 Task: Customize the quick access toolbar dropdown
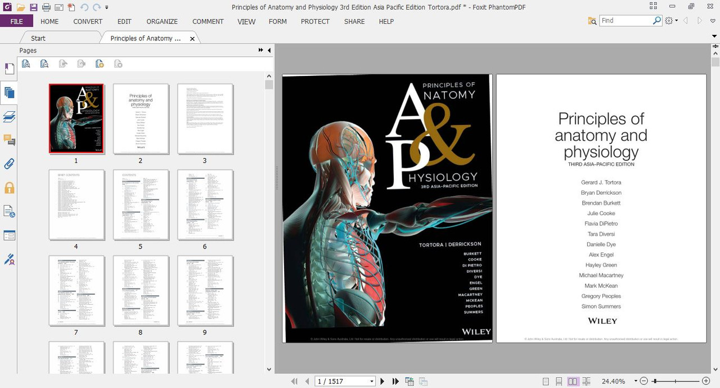click(107, 8)
